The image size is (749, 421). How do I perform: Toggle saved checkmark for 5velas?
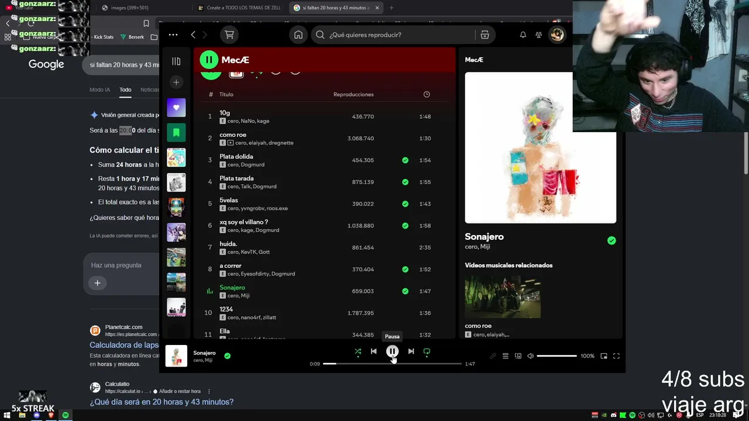coord(405,204)
